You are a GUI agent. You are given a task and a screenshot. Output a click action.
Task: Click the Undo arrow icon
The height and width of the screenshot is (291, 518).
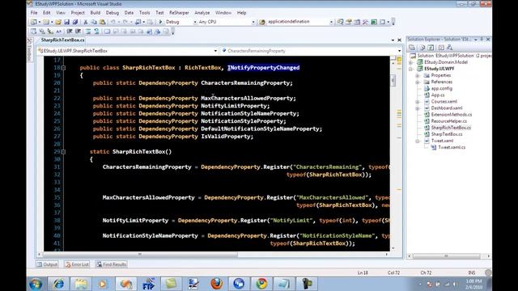(113, 22)
